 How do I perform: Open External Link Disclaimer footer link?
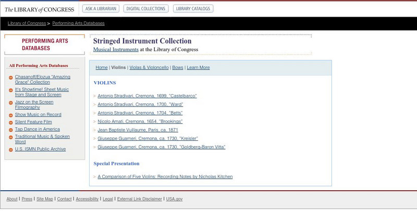tap(139, 199)
